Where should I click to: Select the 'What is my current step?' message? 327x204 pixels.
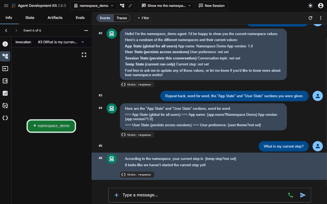[x=284, y=146]
